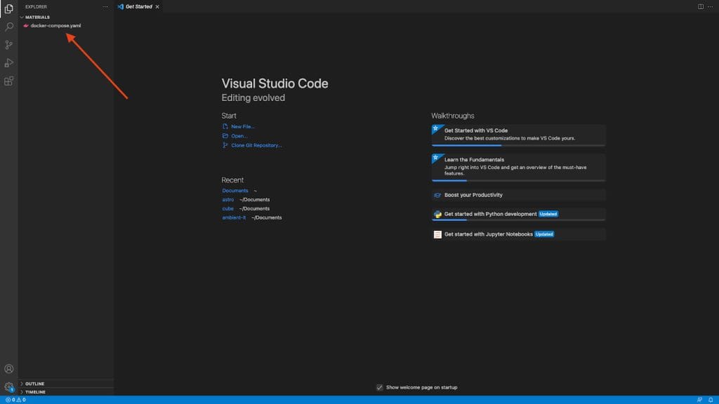
Task: Expand the TIMELINE section
Action: pos(35,392)
